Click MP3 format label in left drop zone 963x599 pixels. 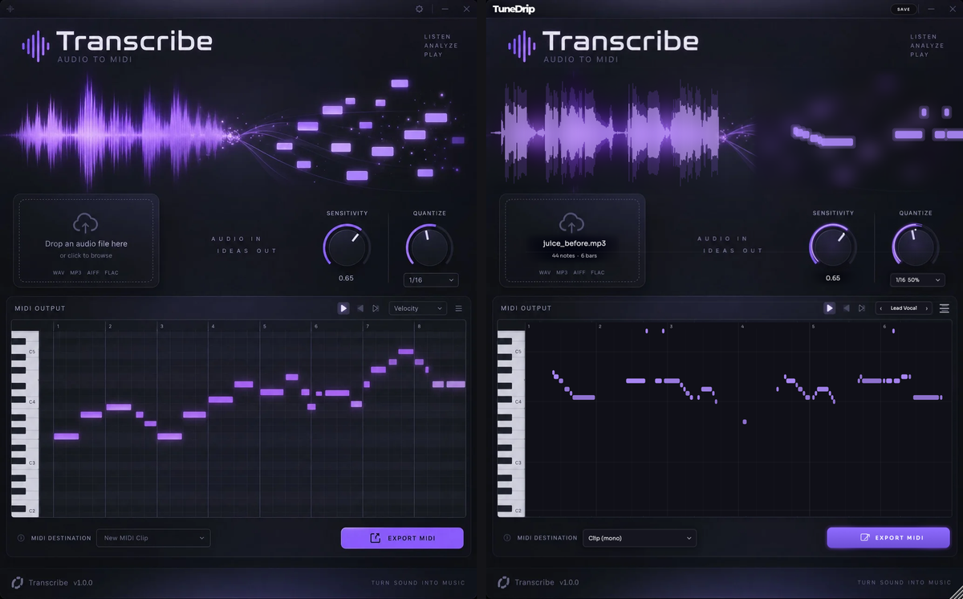(x=76, y=273)
